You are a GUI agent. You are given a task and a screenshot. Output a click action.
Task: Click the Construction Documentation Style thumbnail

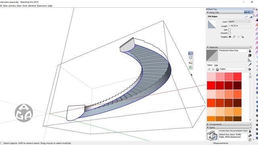pos(212,135)
